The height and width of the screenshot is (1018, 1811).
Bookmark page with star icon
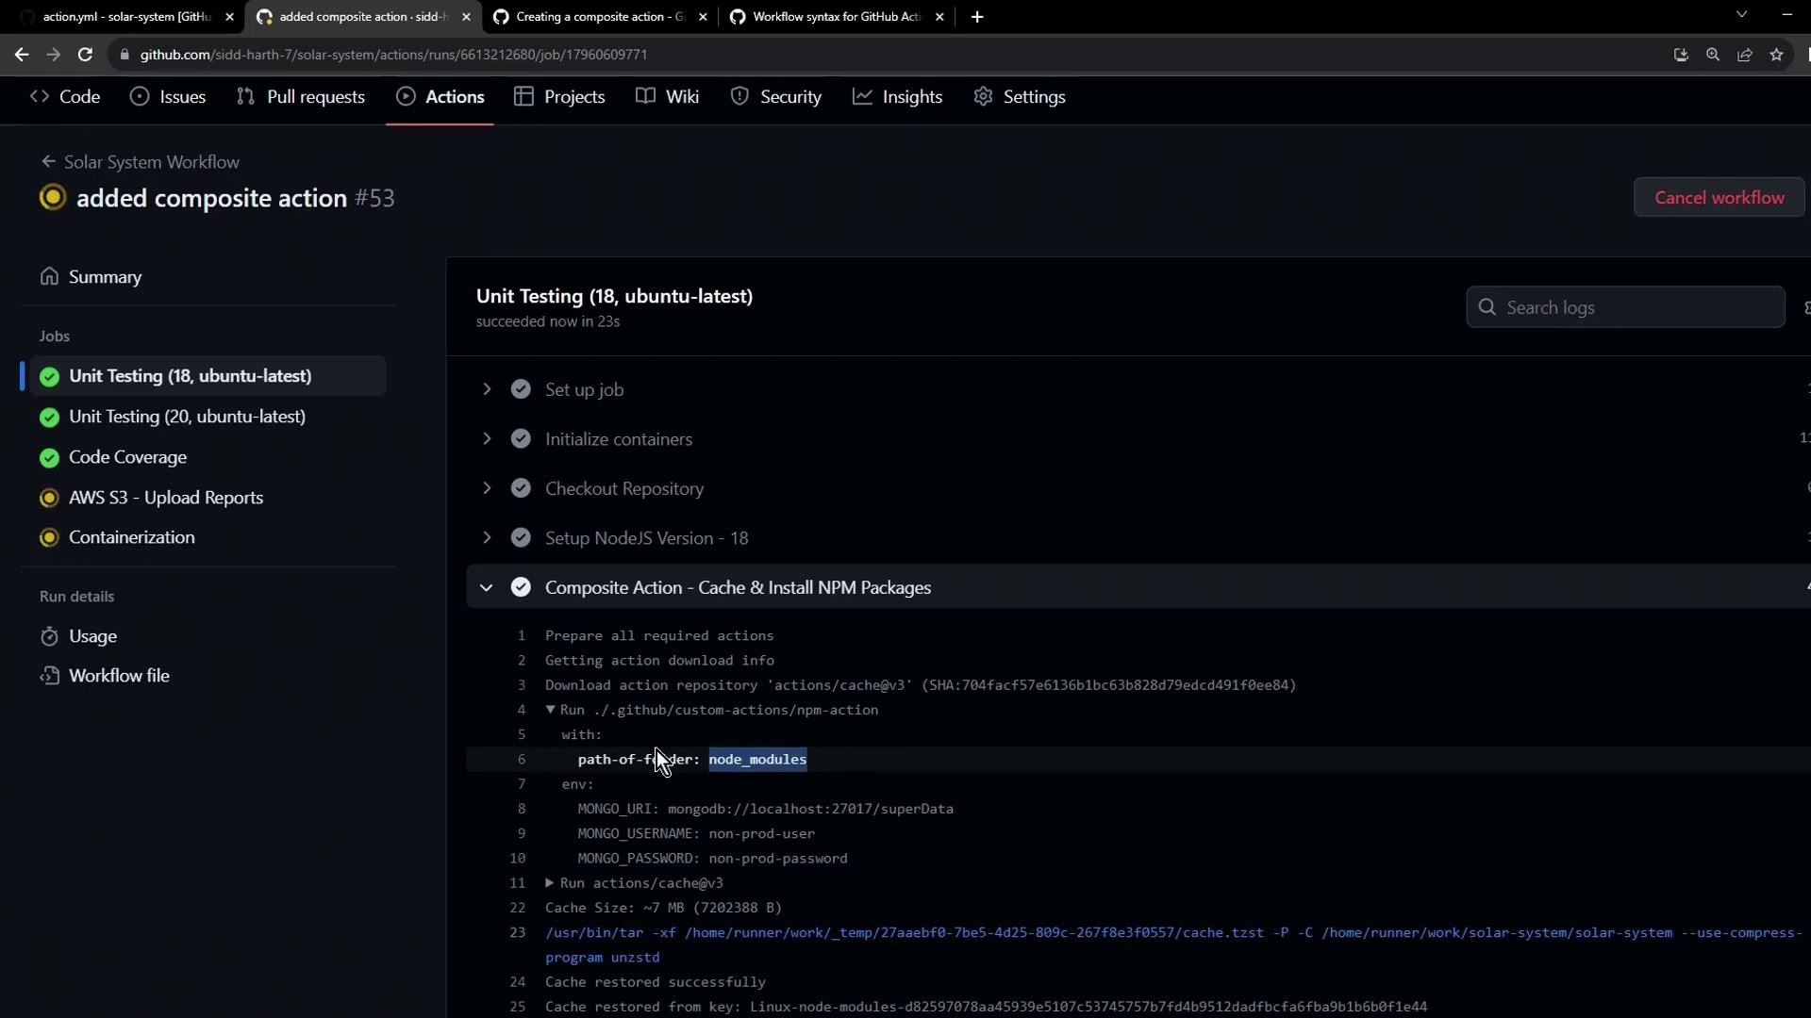[x=1776, y=55]
